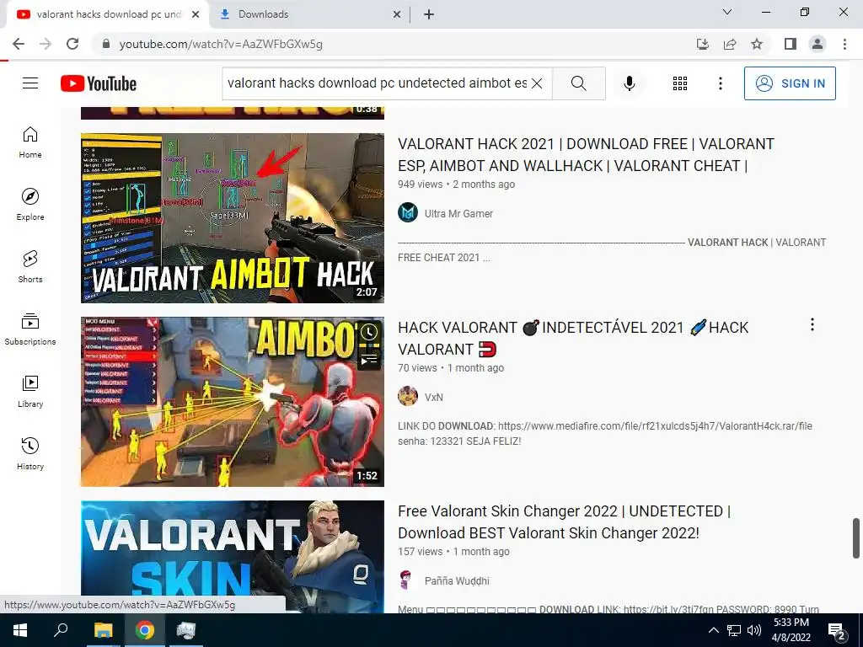Viewport: 863px width, 647px height.
Task: Click the SIGN IN button
Action: pos(790,83)
